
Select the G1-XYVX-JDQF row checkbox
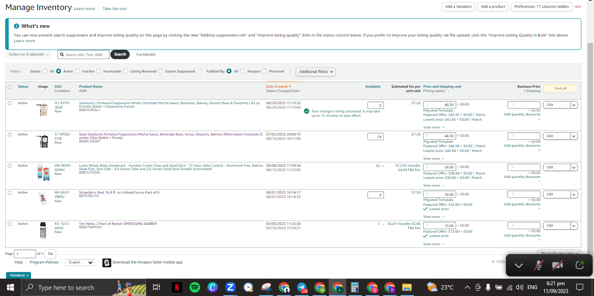pos(10,103)
